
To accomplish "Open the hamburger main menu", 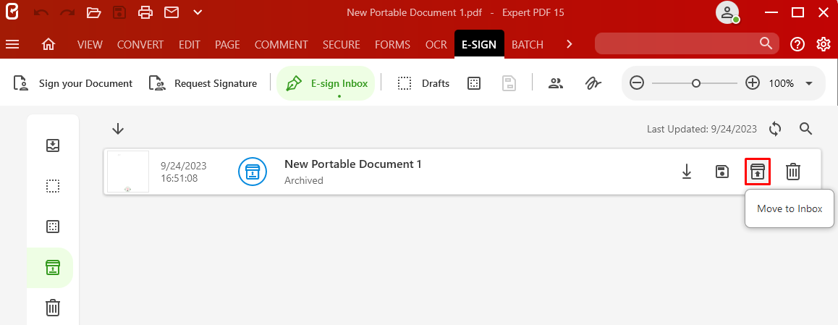I will (12, 45).
